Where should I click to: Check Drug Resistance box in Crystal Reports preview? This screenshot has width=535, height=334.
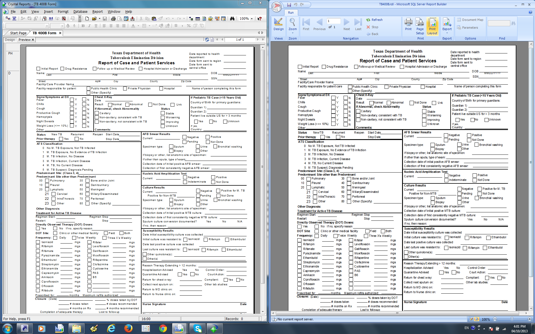pos(62,69)
